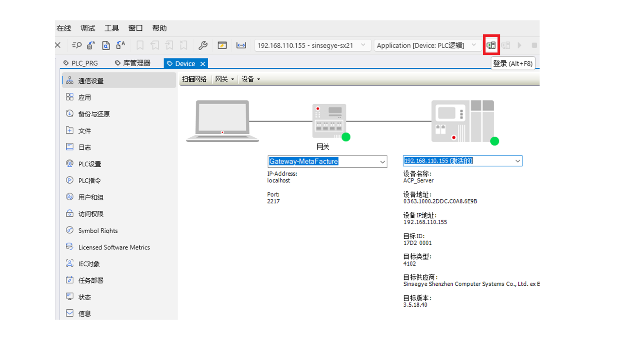
Task: Open the 网关 dropdown menu button
Action: pos(224,79)
